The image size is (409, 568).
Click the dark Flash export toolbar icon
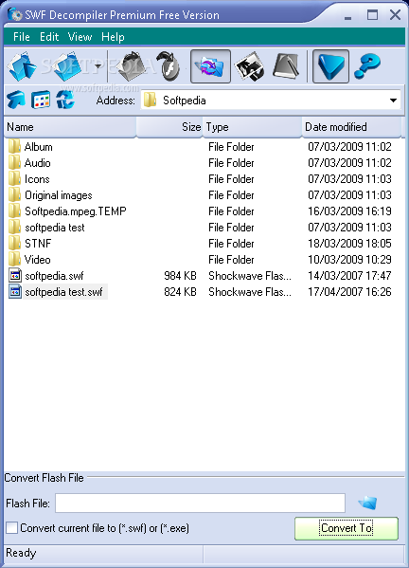169,66
